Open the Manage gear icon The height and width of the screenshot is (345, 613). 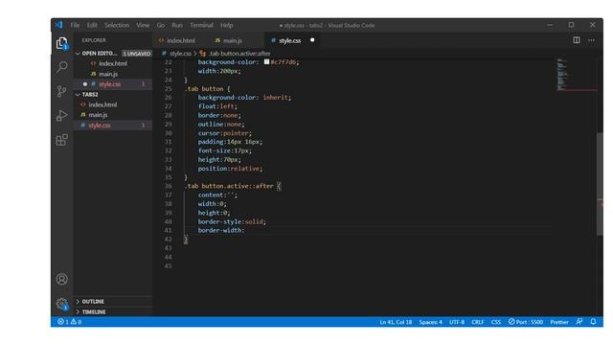tap(61, 304)
